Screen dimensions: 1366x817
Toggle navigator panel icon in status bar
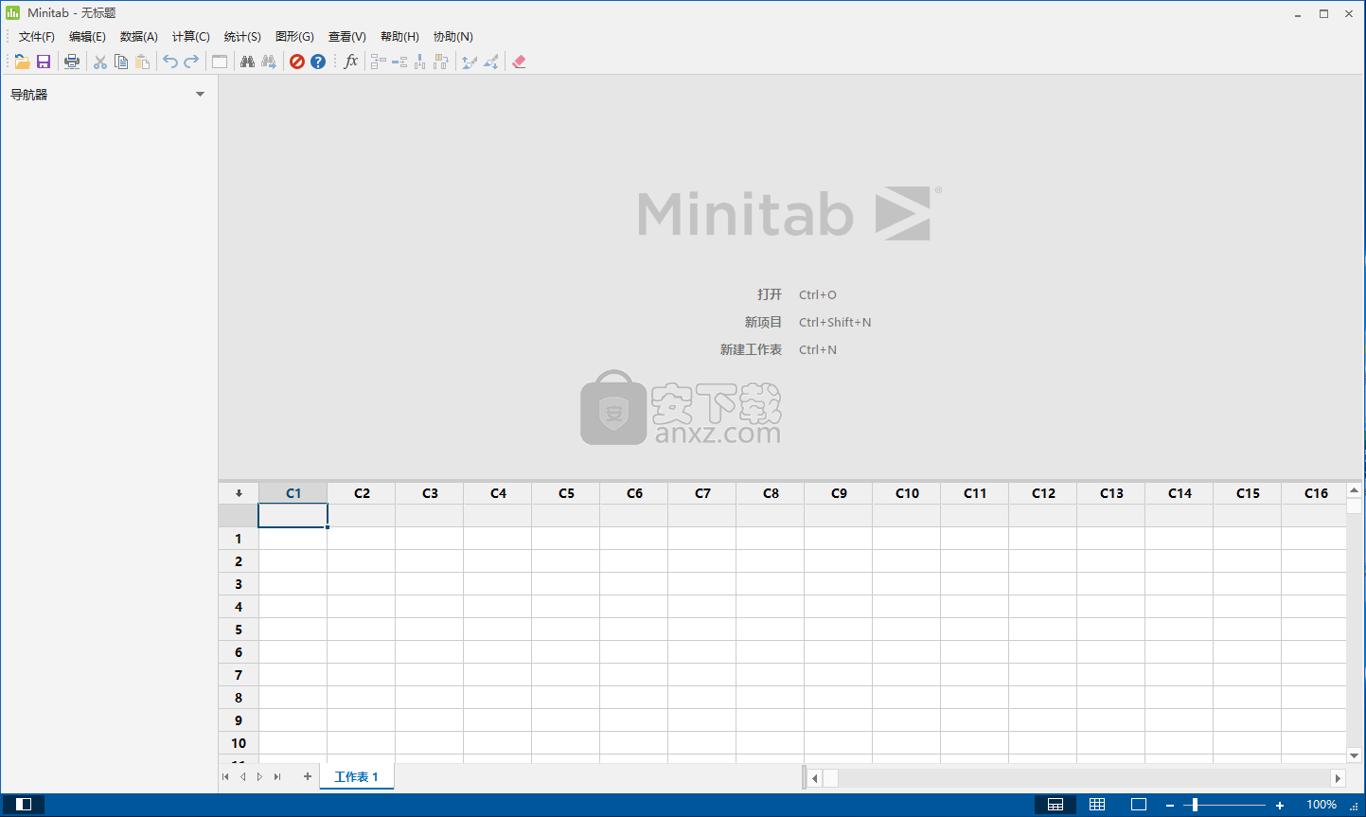(24, 805)
